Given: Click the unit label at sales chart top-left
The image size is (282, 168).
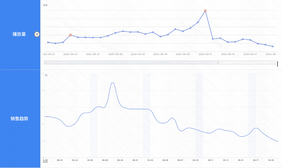Looking at the screenshot, I should (x=46, y=75).
